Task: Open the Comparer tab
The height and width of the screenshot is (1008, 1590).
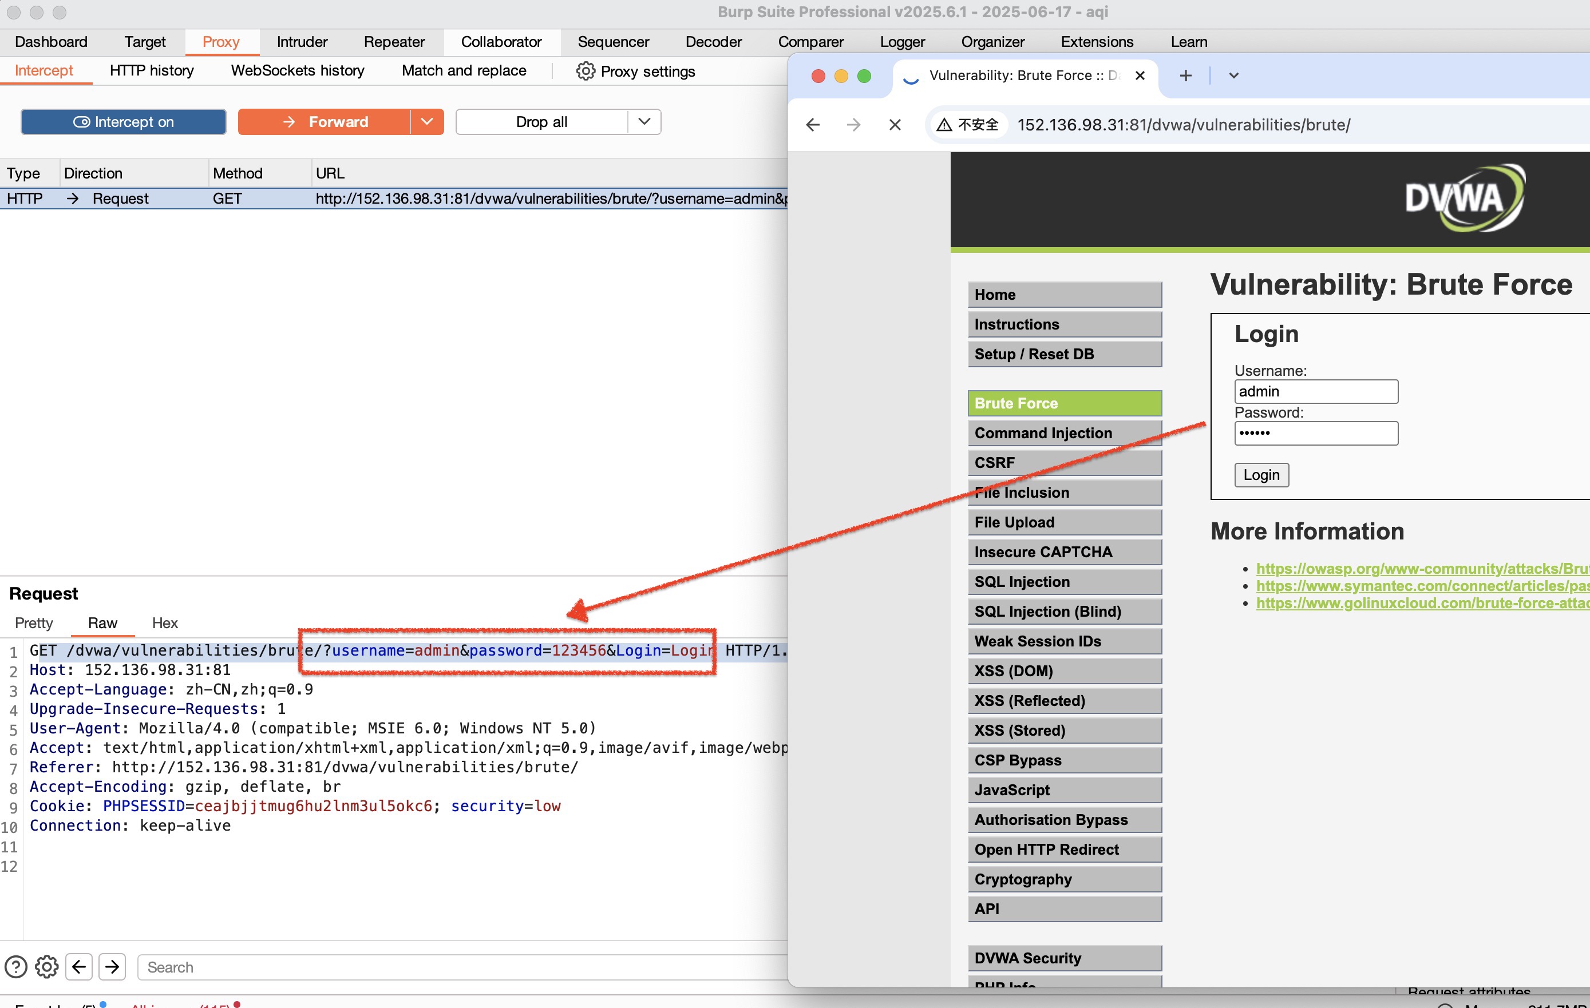Action: (811, 42)
